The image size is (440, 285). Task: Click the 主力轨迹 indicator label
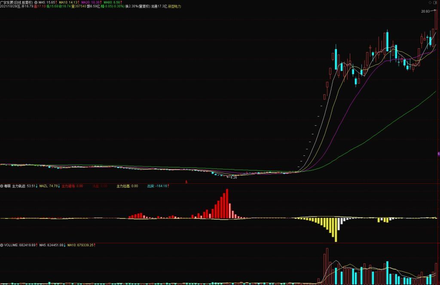[x=19, y=186]
